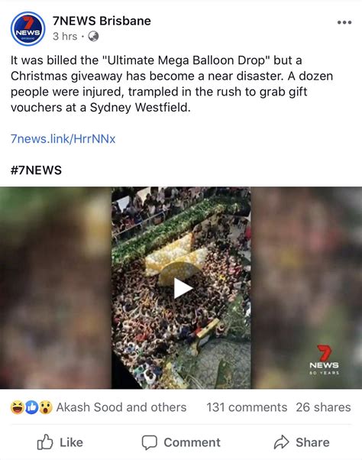Open the three-dot post options menu

tap(344, 22)
